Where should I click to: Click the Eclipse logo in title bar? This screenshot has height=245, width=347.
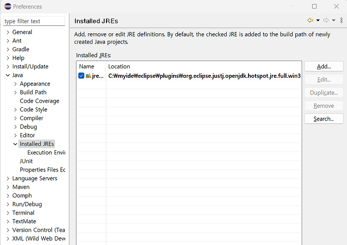coord(8,6)
